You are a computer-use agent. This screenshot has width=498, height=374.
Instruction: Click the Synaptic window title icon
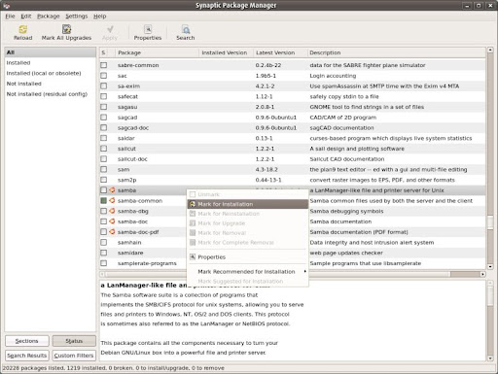pyautogui.click(x=6, y=5)
